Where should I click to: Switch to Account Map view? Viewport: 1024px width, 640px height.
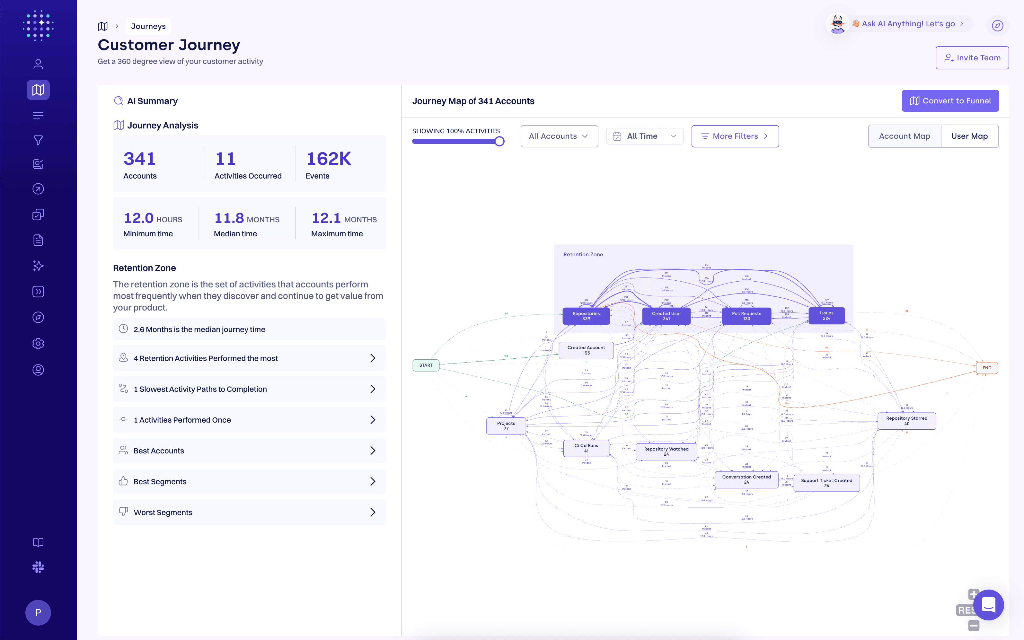[904, 136]
